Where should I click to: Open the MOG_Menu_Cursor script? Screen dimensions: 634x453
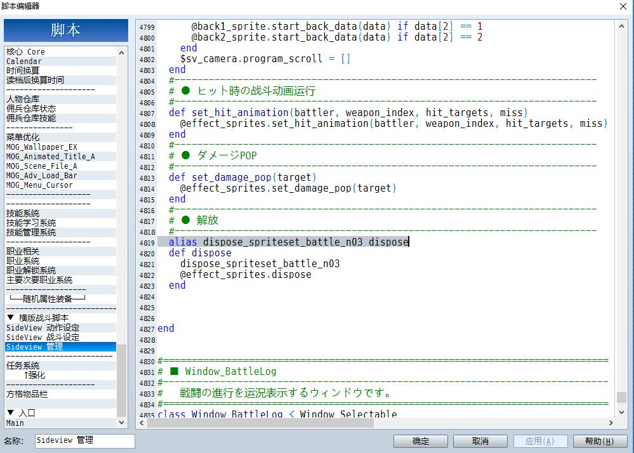click(x=61, y=185)
